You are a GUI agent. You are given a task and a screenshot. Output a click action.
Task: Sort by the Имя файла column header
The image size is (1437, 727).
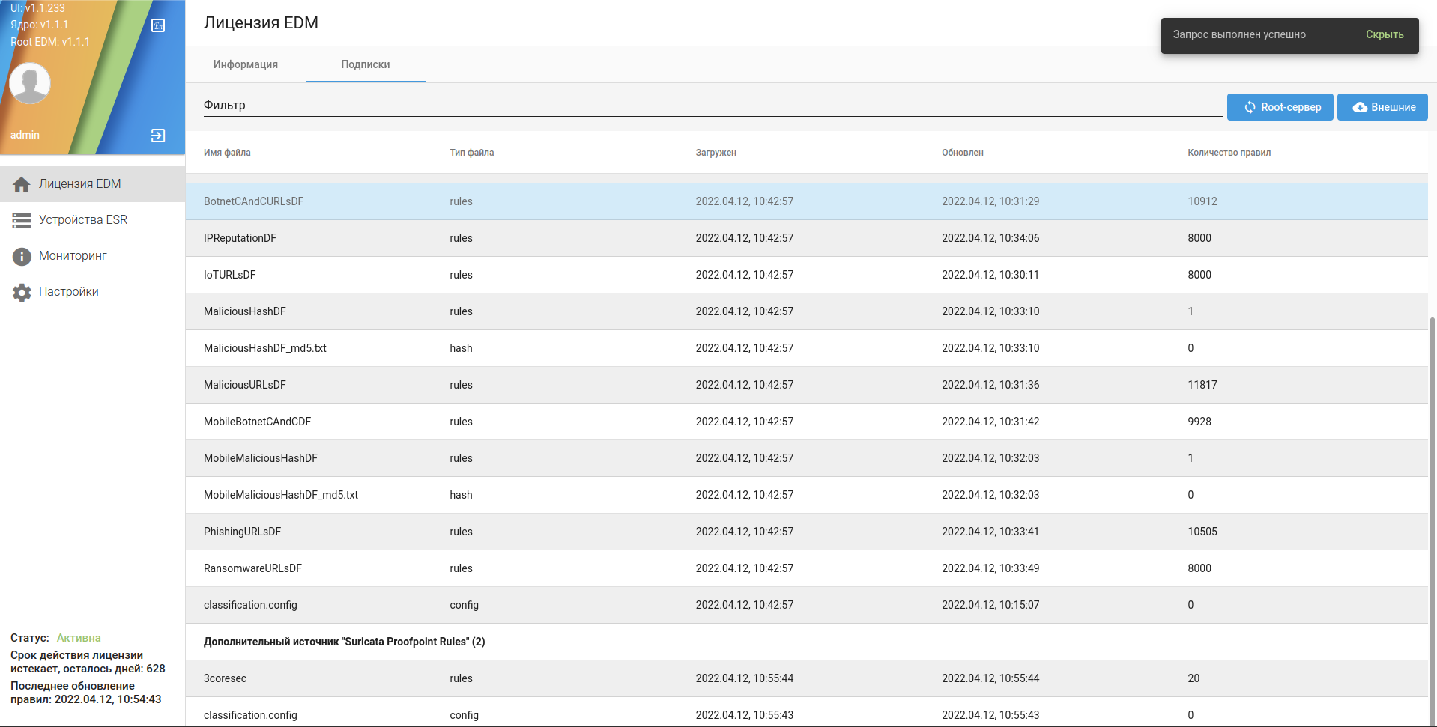[227, 153]
